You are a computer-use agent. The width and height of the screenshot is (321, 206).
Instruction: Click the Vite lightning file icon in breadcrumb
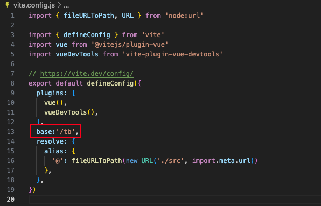8,5
